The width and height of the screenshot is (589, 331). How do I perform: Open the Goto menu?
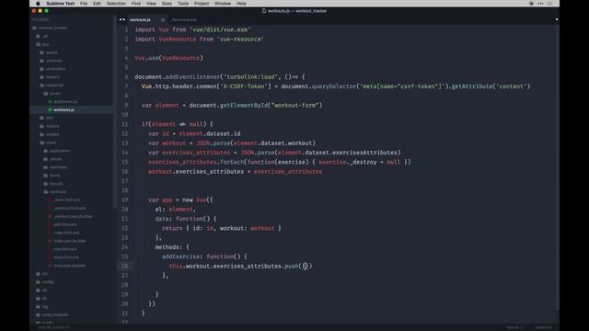[167, 4]
